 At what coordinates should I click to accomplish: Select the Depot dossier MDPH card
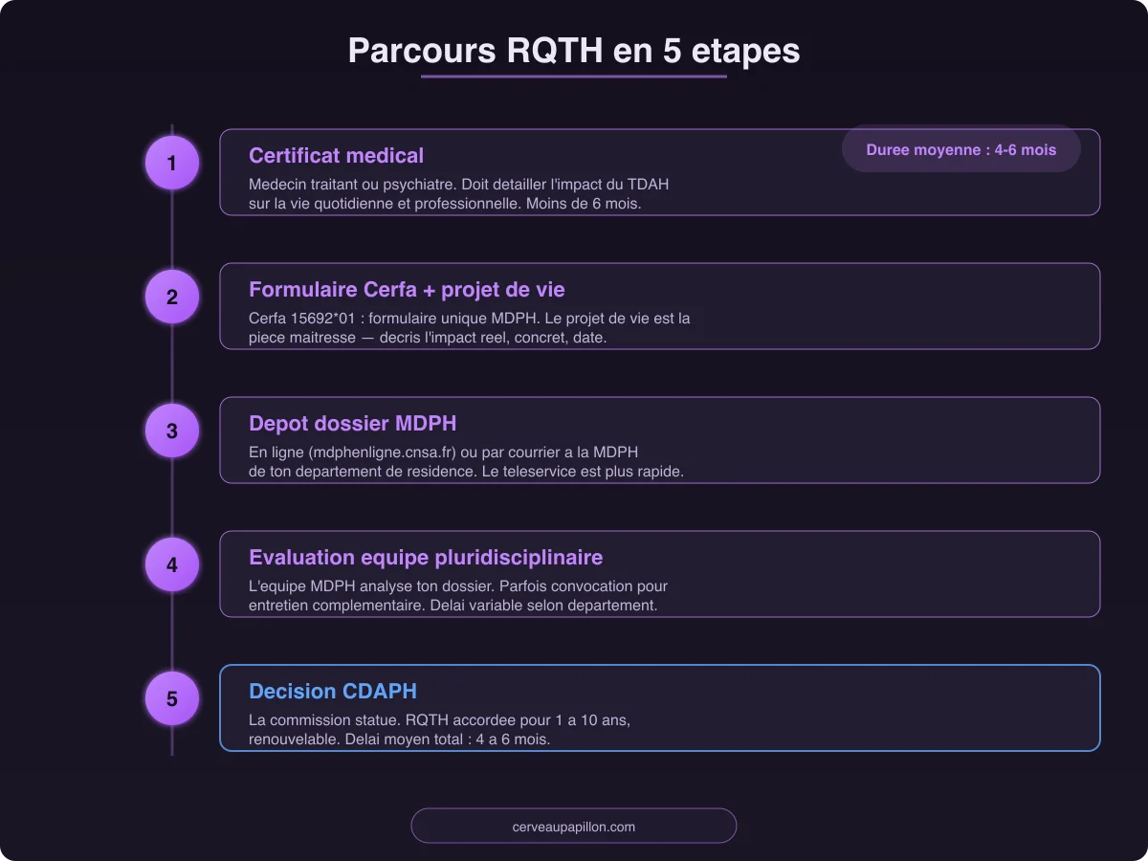tap(660, 440)
